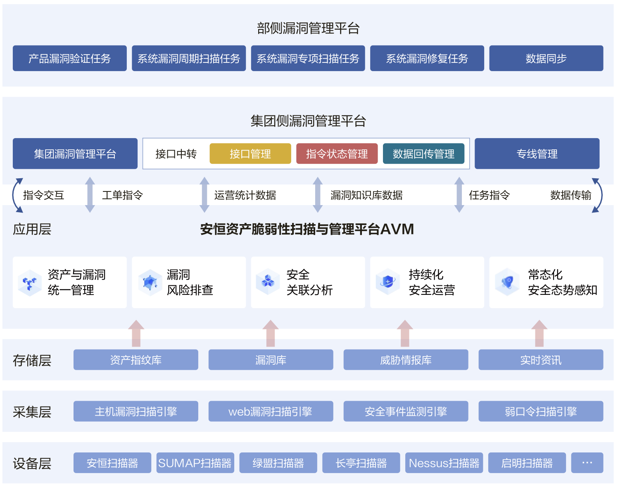Click the 指令交互 curved arrow

(x=17, y=194)
